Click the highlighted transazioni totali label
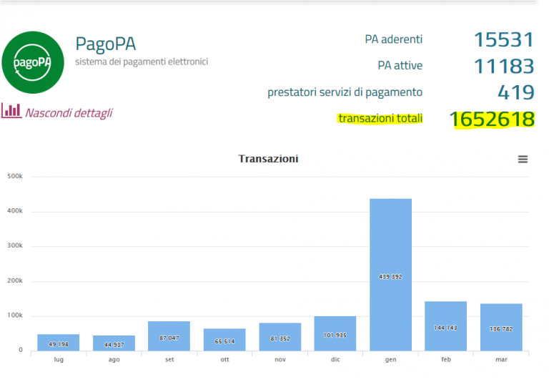The width and height of the screenshot is (549, 382). (x=380, y=119)
